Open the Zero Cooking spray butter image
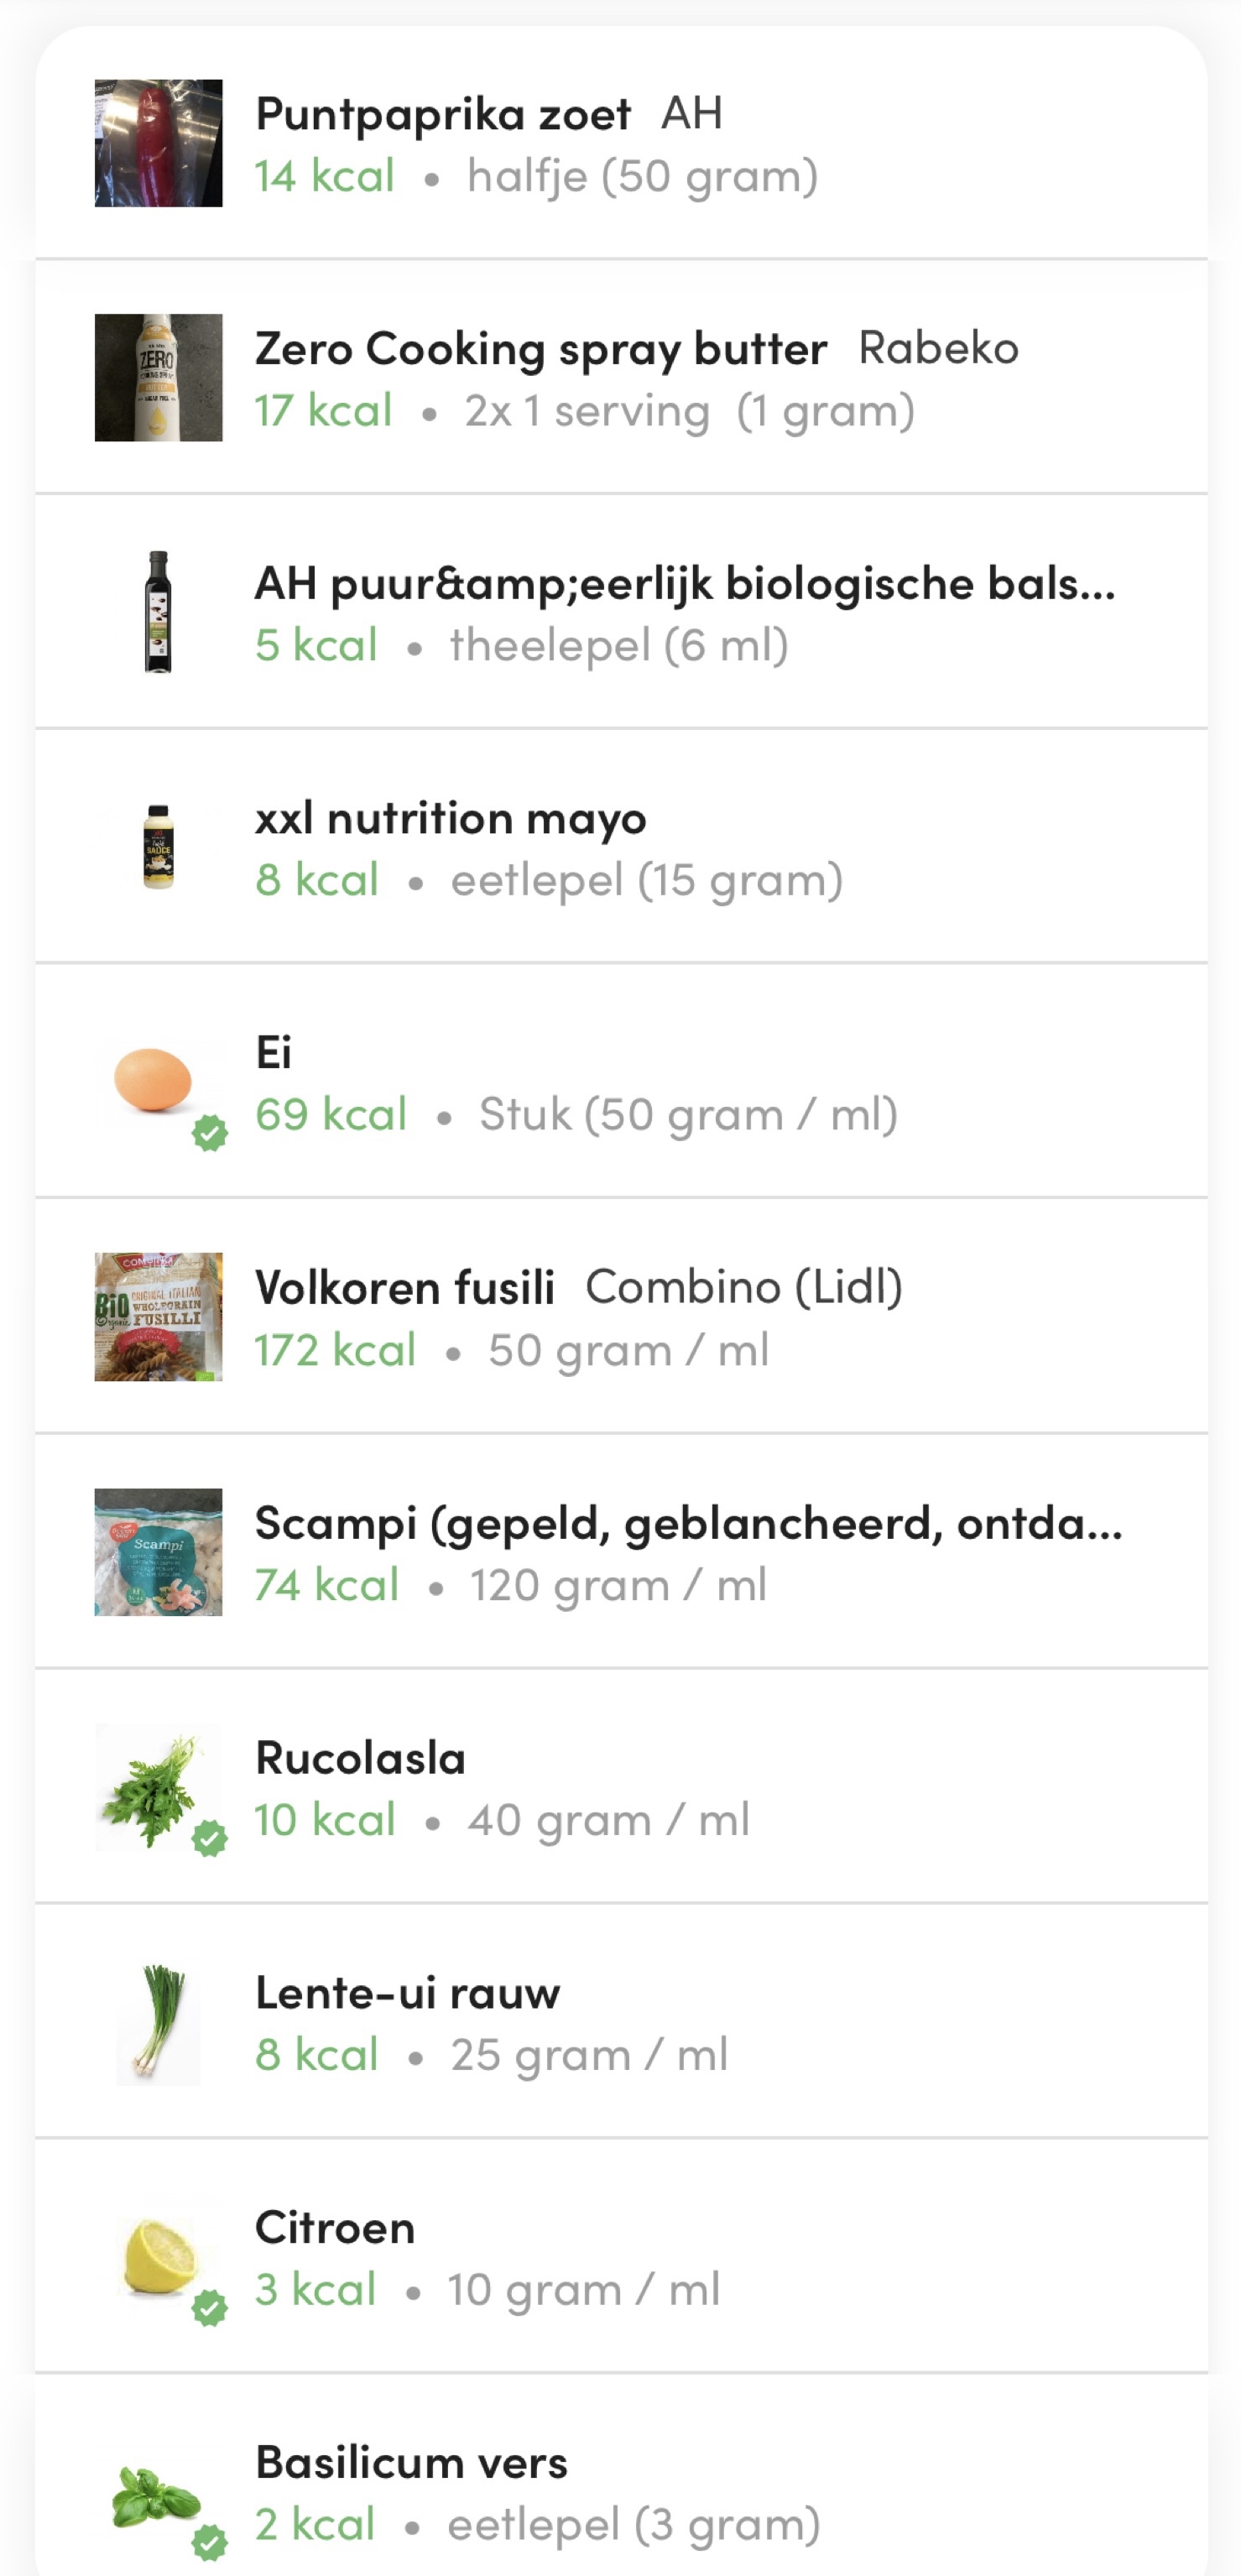Image resolution: width=1241 pixels, height=2576 pixels. [158, 378]
